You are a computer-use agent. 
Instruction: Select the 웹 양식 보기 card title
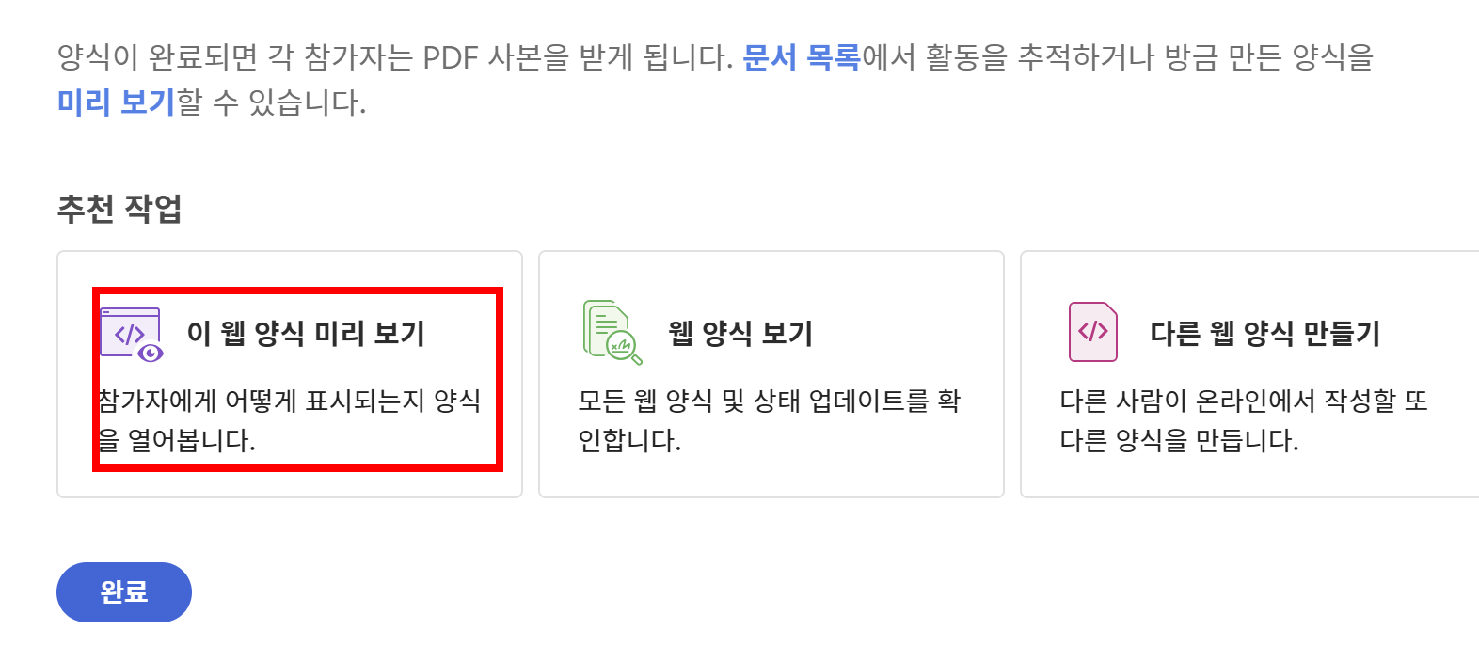tap(740, 333)
